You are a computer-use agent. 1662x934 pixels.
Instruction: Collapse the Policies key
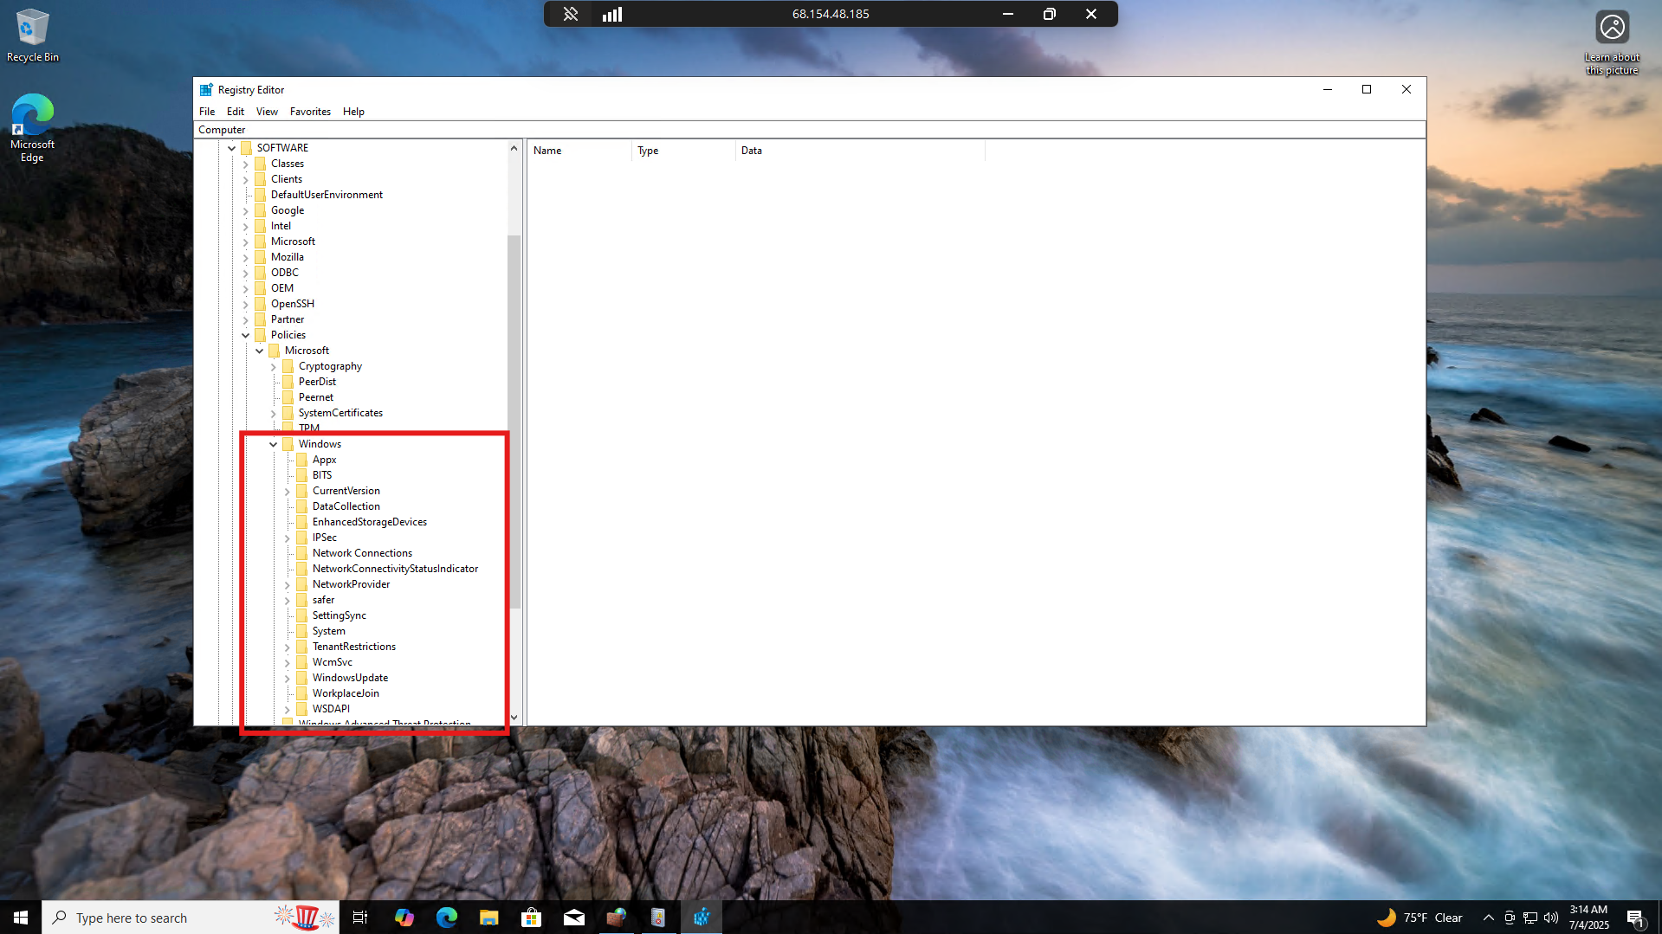point(246,335)
